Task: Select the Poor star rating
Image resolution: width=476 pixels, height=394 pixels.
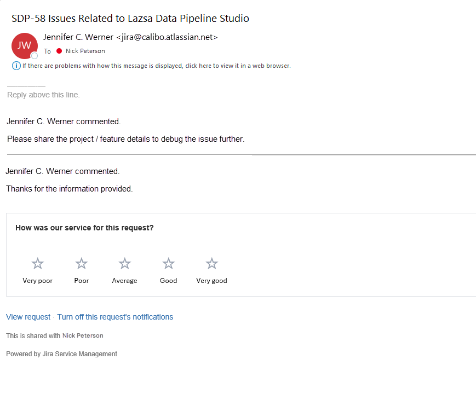Action: [x=82, y=264]
